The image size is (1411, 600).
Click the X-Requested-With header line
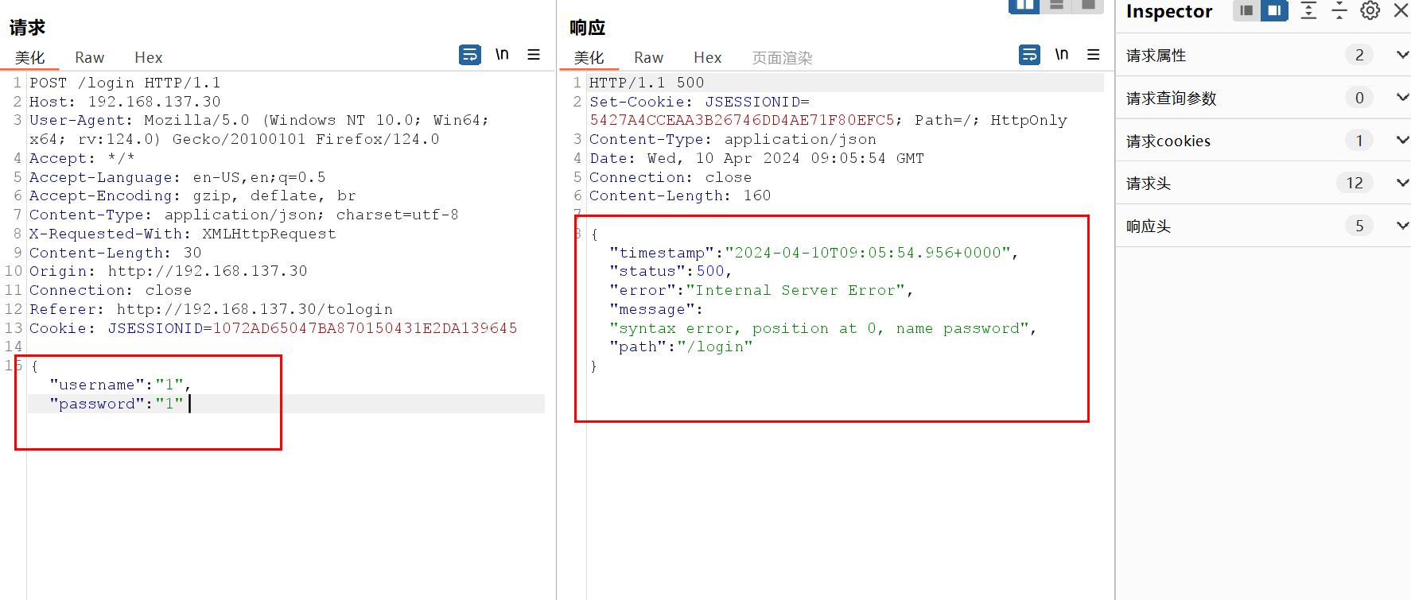click(183, 234)
